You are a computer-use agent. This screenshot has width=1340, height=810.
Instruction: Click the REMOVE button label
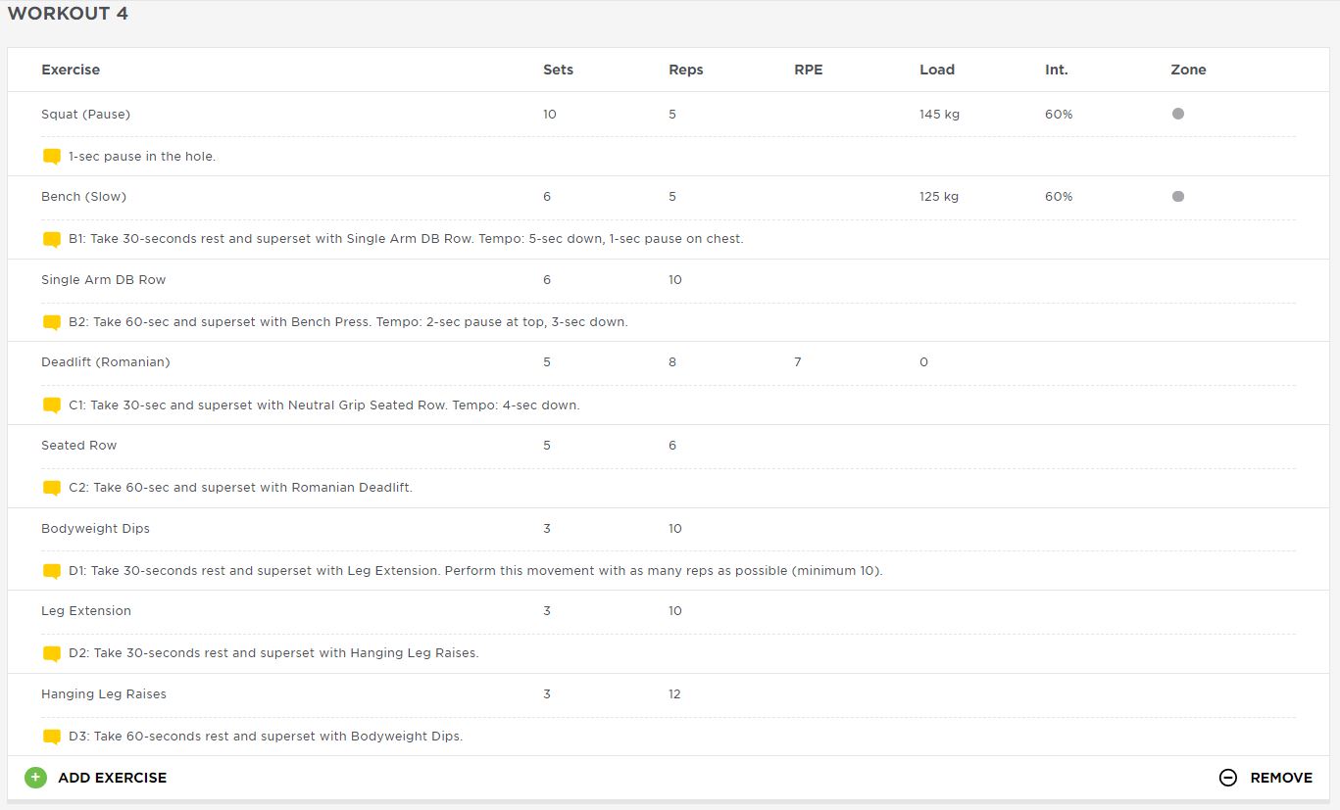(1281, 778)
